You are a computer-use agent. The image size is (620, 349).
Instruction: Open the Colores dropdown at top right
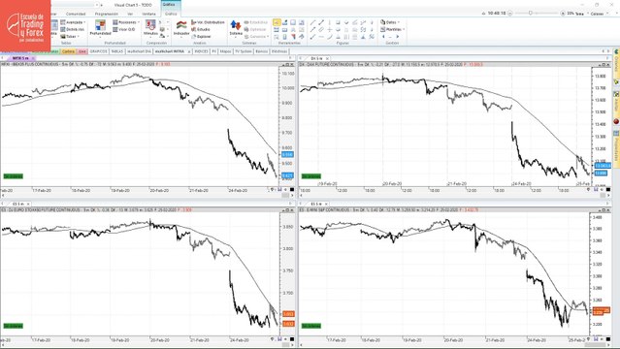coord(599,14)
